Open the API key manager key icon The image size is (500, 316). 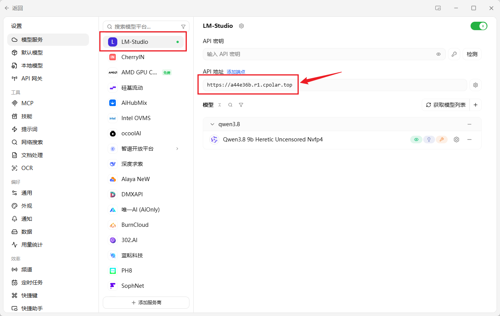(x=454, y=54)
